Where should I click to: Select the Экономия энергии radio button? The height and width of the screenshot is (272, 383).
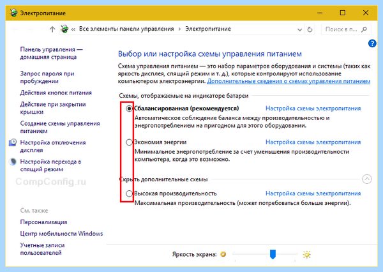(129, 142)
